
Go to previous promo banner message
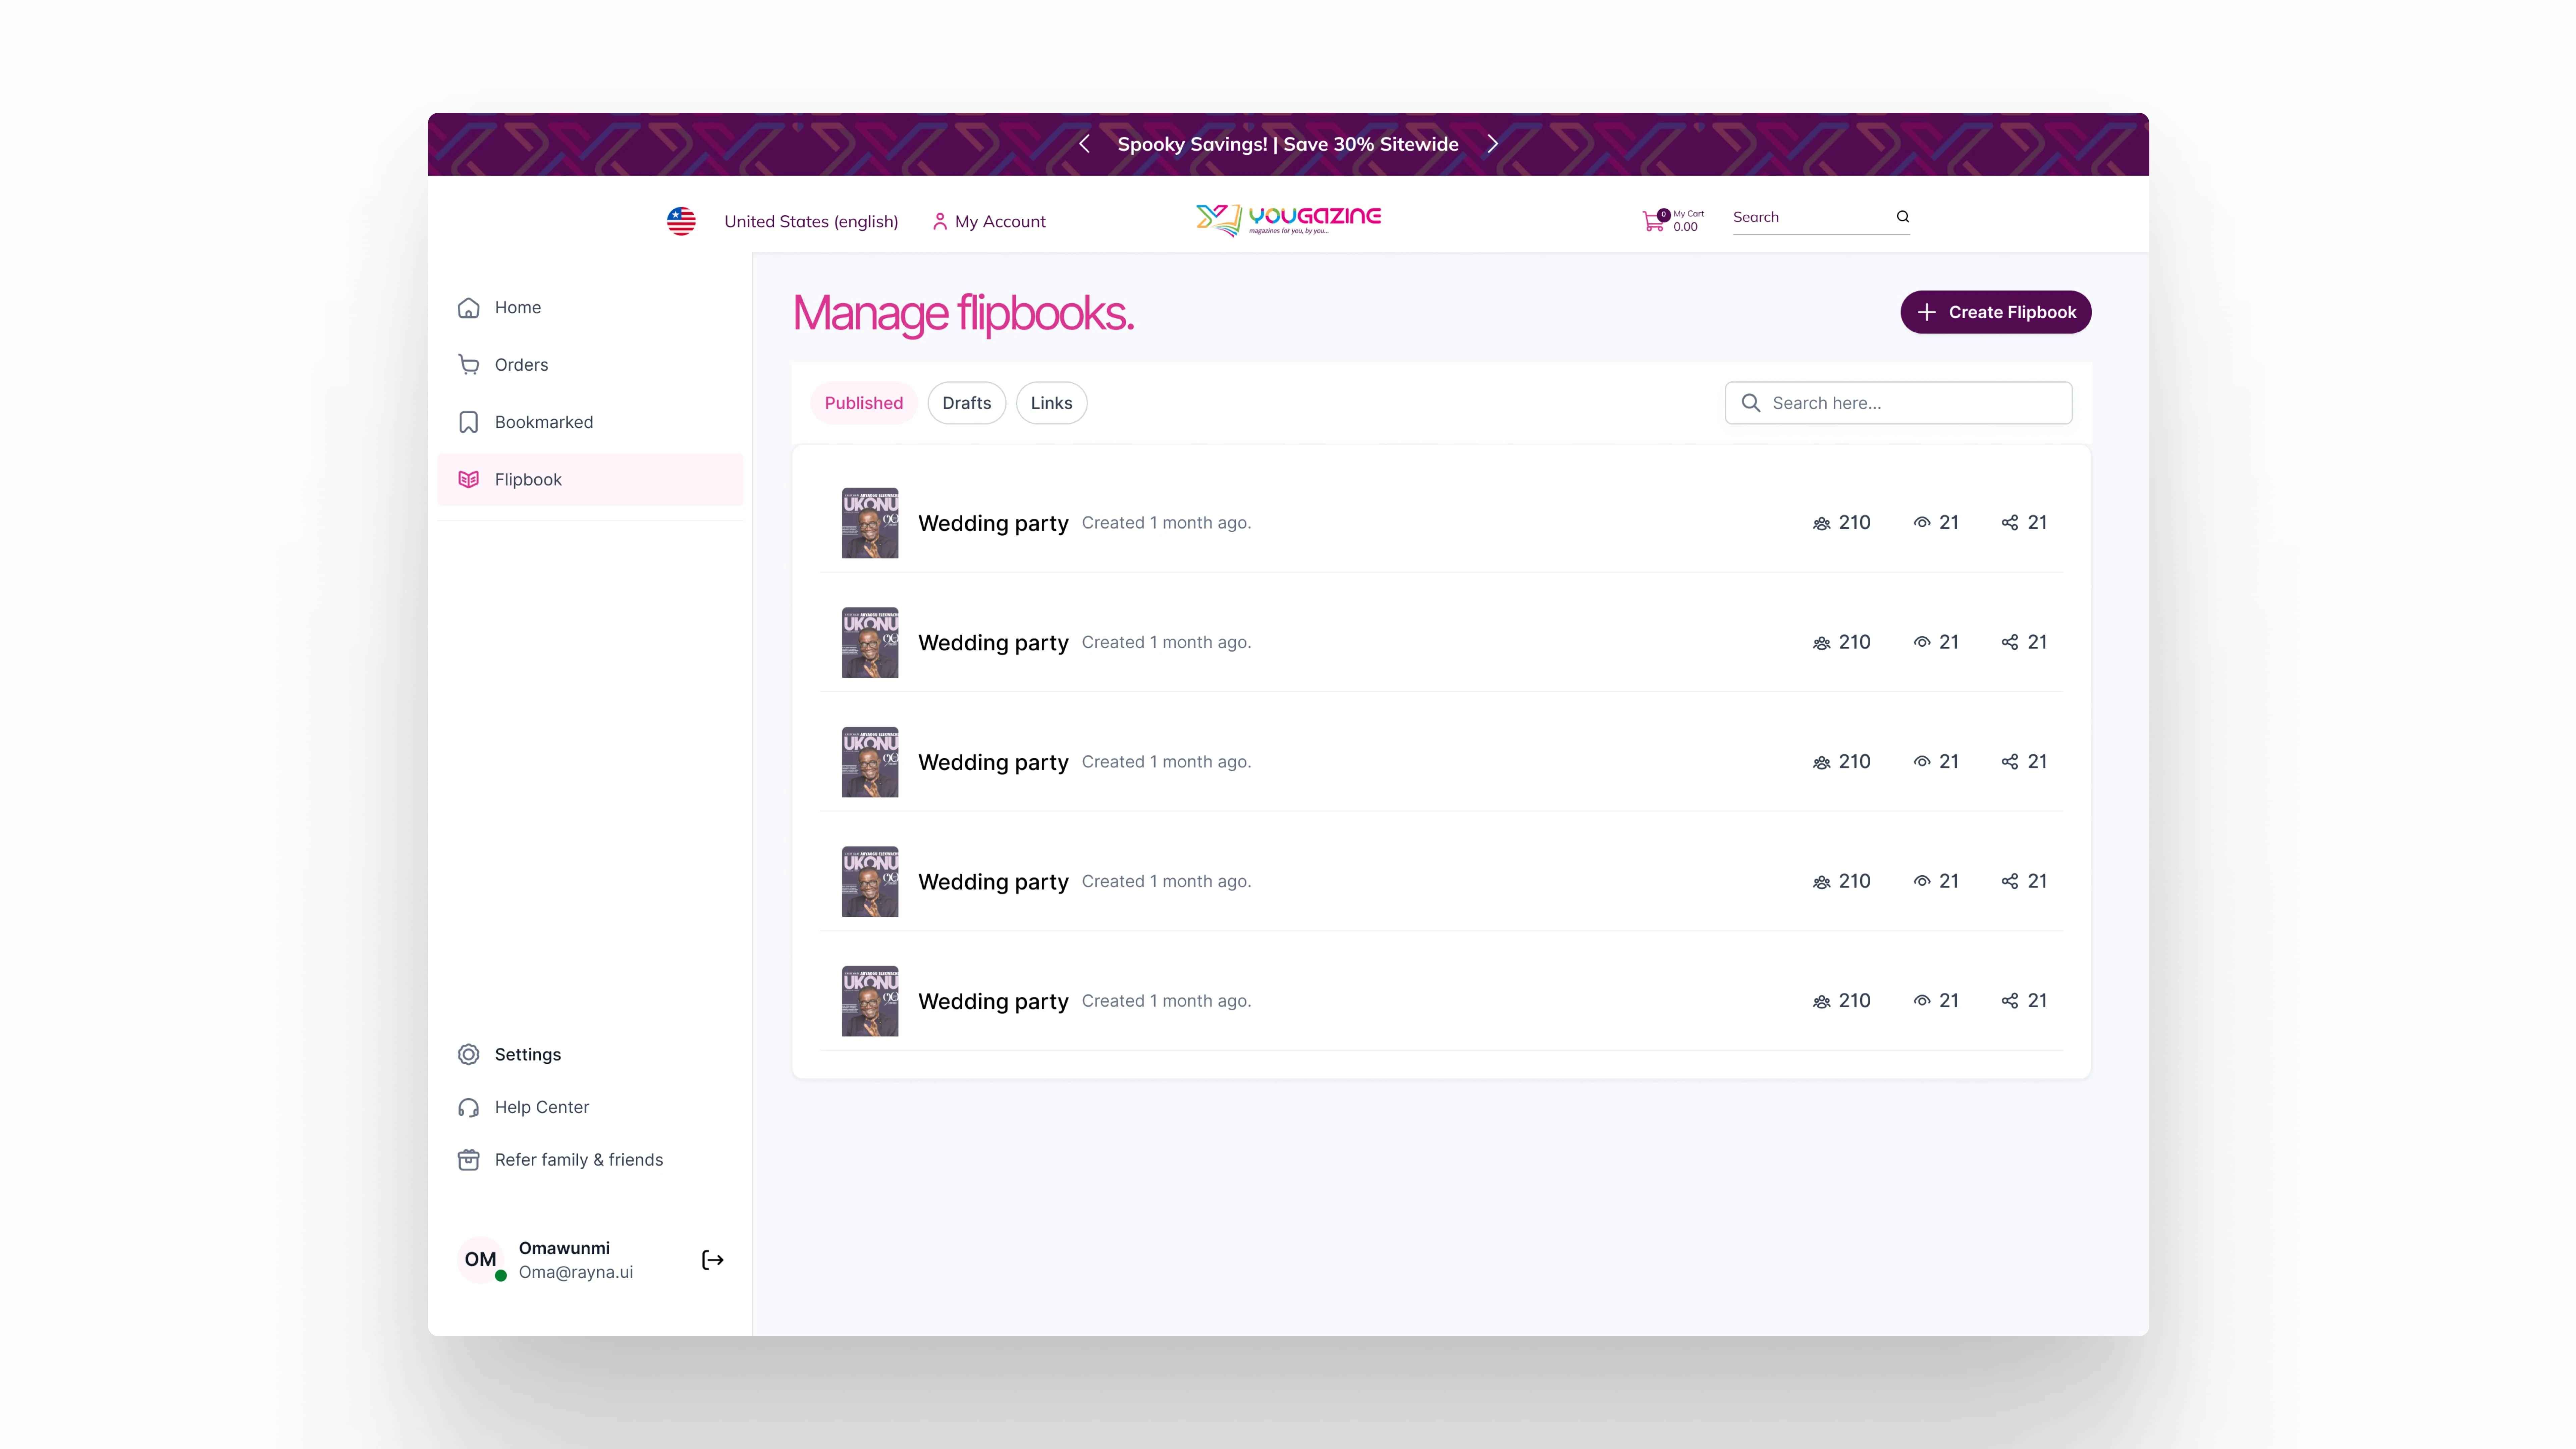click(1084, 144)
